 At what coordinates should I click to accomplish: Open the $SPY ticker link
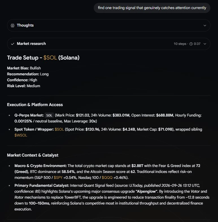click(58, 177)
